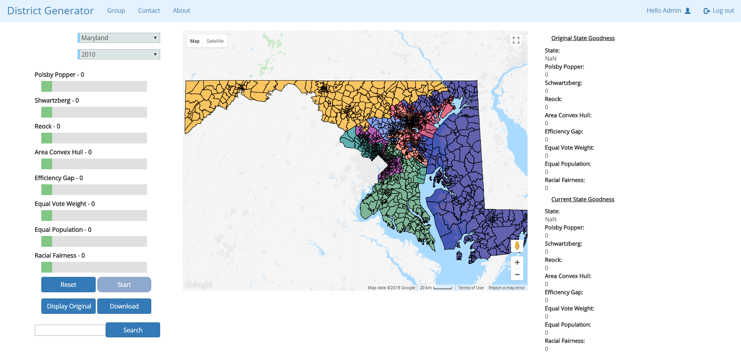Image resolution: width=741 pixels, height=364 pixels.
Task: Open the Group menu item
Action: pos(116,11)
